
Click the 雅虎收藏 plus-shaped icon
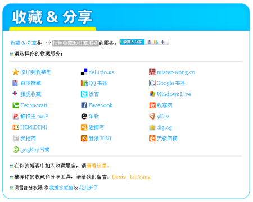point(15,93)
